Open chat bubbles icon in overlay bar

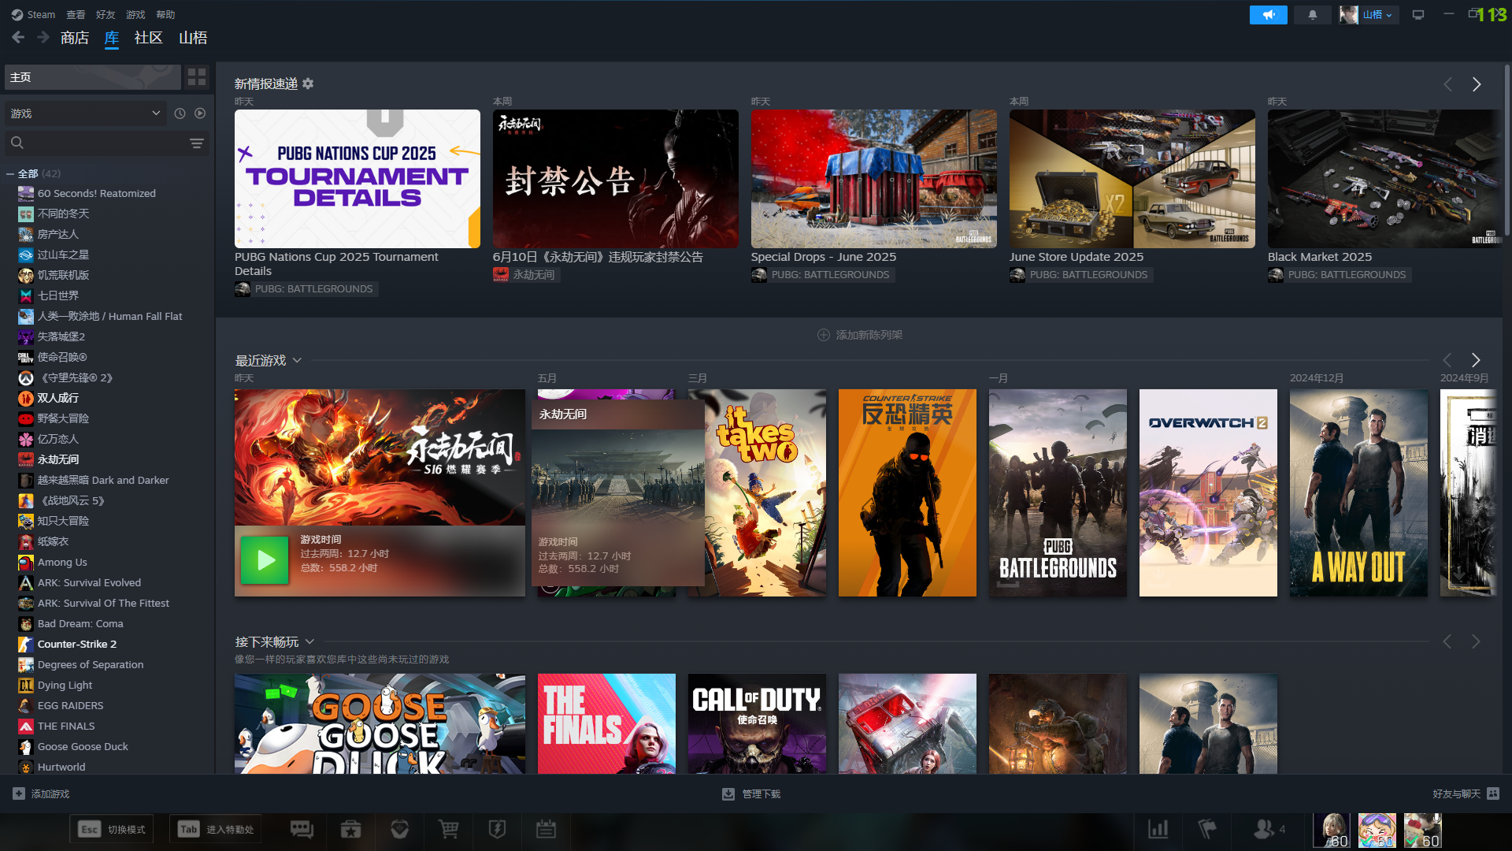(302, 829)
